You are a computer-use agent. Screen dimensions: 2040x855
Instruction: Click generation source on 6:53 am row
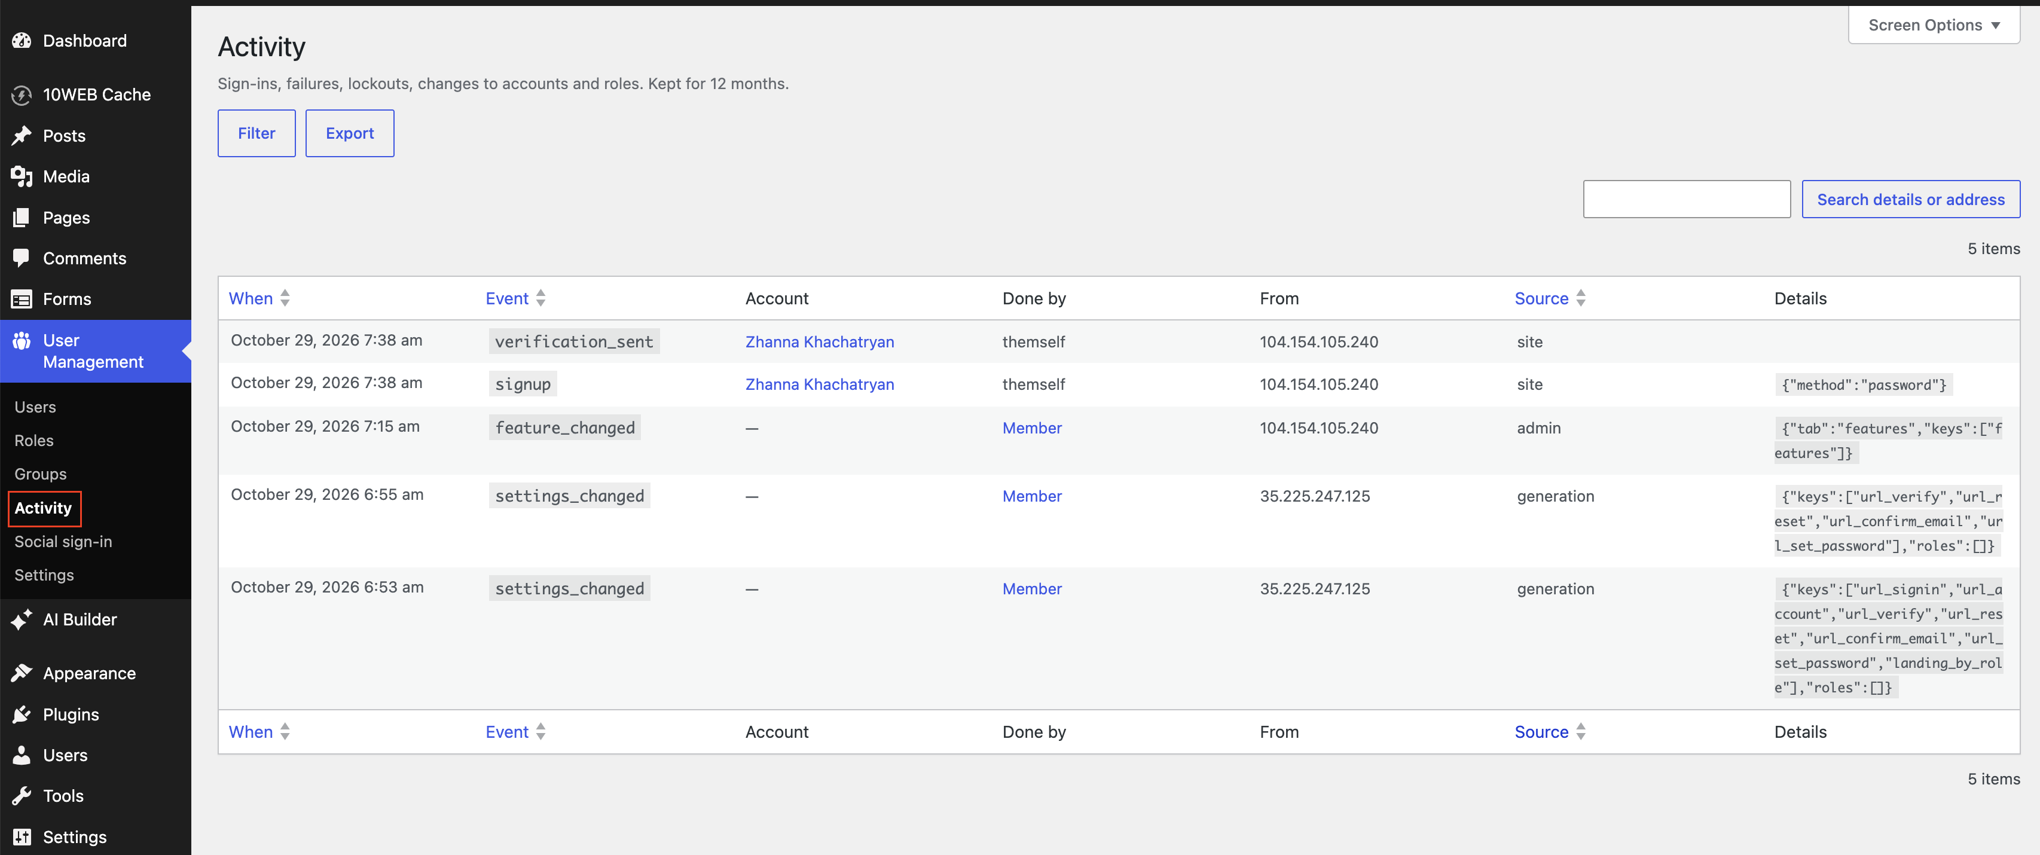click(x=1555, y=589)
